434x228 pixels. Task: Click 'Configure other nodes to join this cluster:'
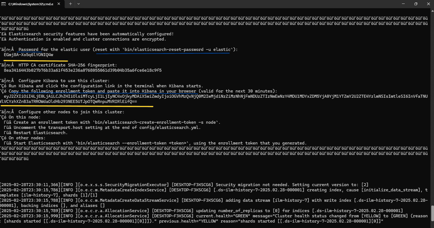pyautogui.click(x=71, y=112)
